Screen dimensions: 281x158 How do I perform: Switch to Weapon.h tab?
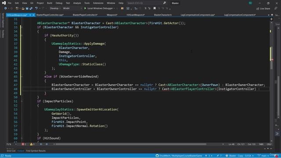(x=112, y=15)
